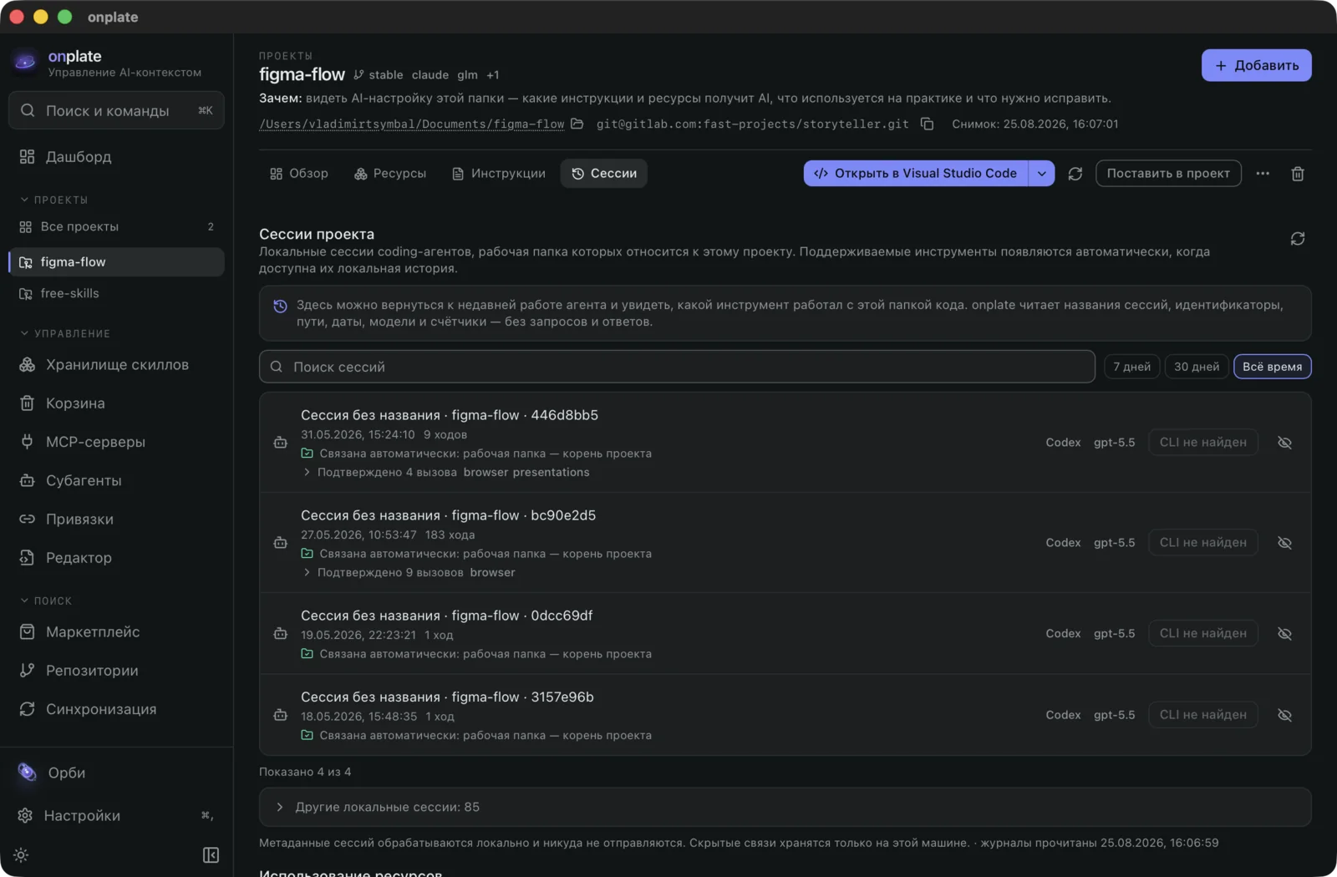Click the robot icon of session 446d8bb5
The image size is (1337, 877).
[281, 443]
